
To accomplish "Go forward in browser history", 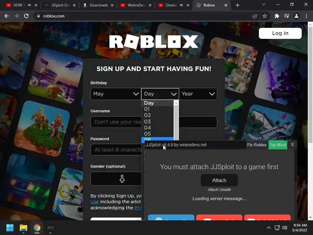I will [17, 16].
